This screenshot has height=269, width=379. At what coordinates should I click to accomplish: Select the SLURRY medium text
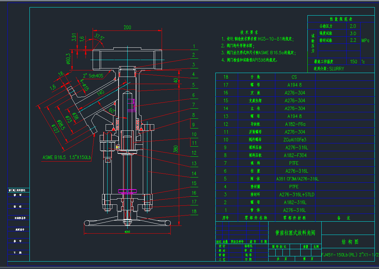pyautogui.click(x=336, y=69)
